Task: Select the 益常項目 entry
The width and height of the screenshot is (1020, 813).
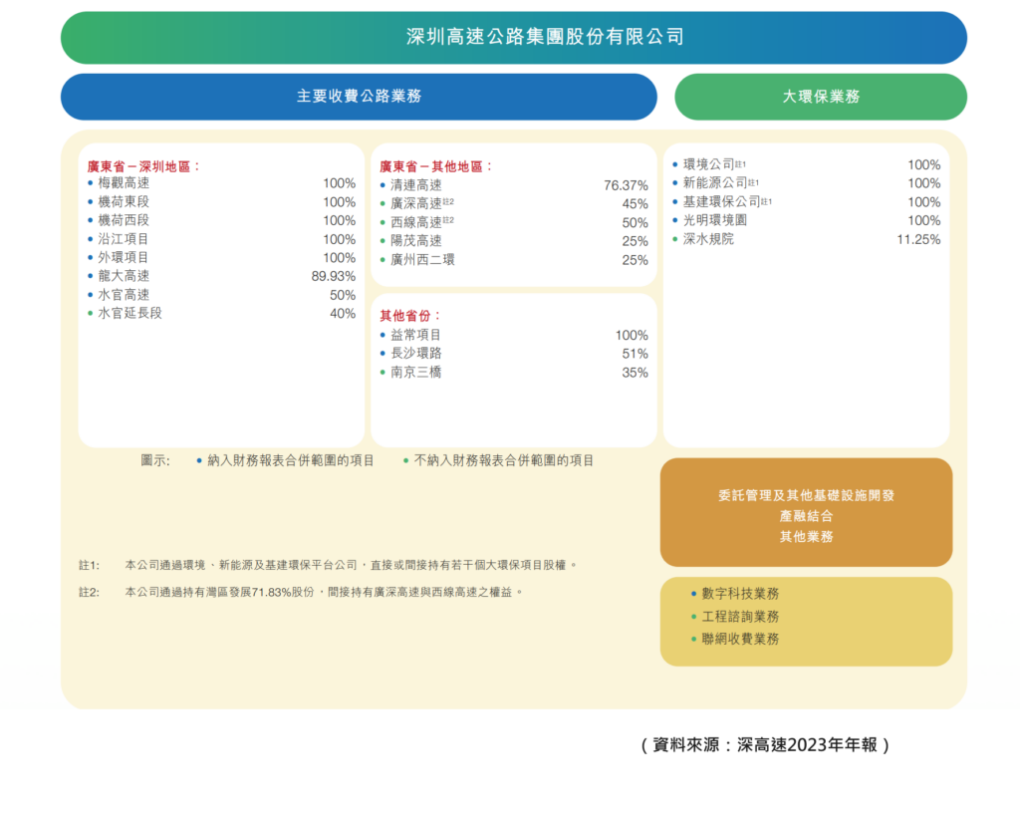Action: 416,335
